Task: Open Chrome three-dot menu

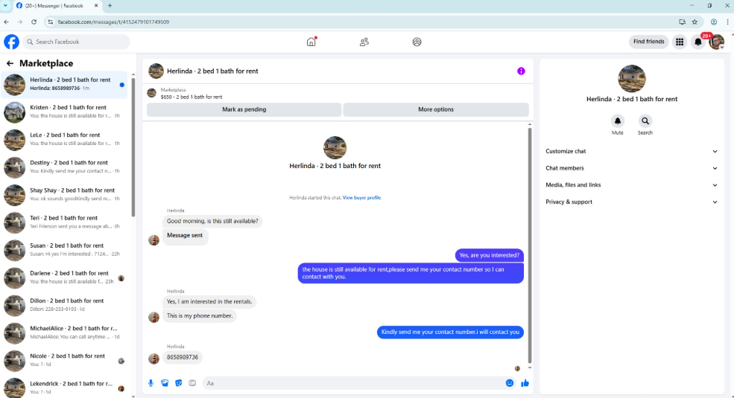Action: point(727,22)
